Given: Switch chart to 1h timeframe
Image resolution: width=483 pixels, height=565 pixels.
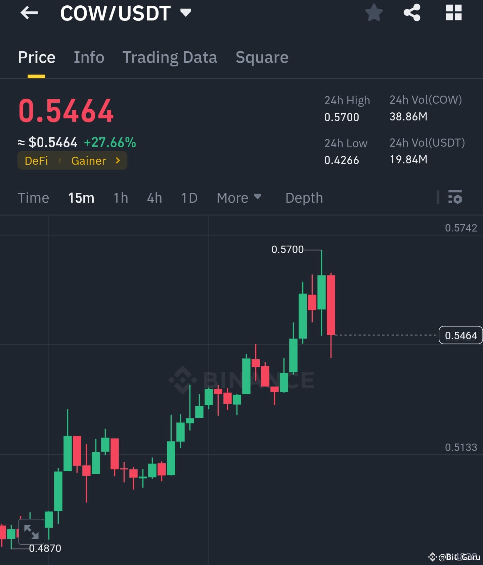Looking at the screenshot, I should pyautogui.click(x=120, y=198).
